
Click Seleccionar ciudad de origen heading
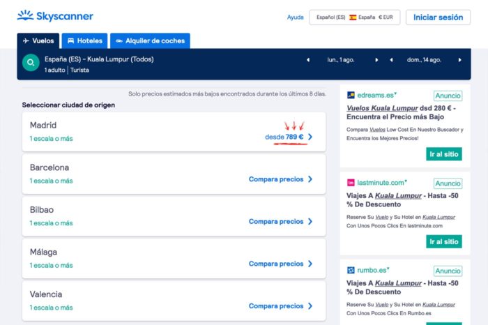68,105
